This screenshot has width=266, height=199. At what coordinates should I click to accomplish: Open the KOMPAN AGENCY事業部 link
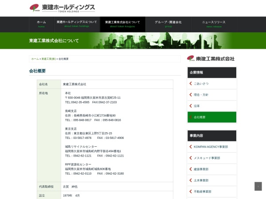(x=211, y=147)
